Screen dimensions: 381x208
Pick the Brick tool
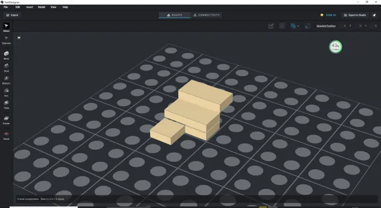click(x=6, y=55)
